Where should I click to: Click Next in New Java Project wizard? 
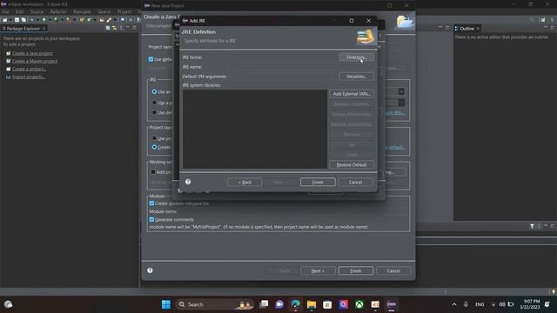318,270
